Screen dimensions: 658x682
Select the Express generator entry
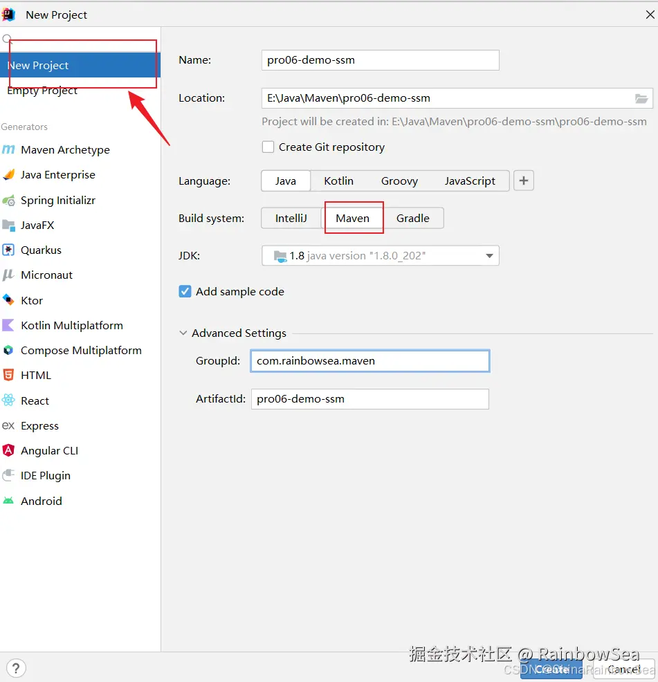coord(80,425)
